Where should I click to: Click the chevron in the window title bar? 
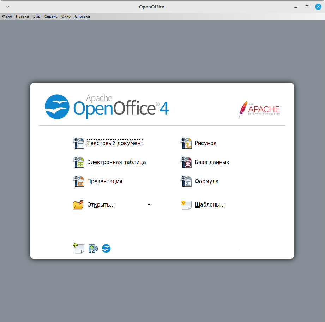coord(8,6)
